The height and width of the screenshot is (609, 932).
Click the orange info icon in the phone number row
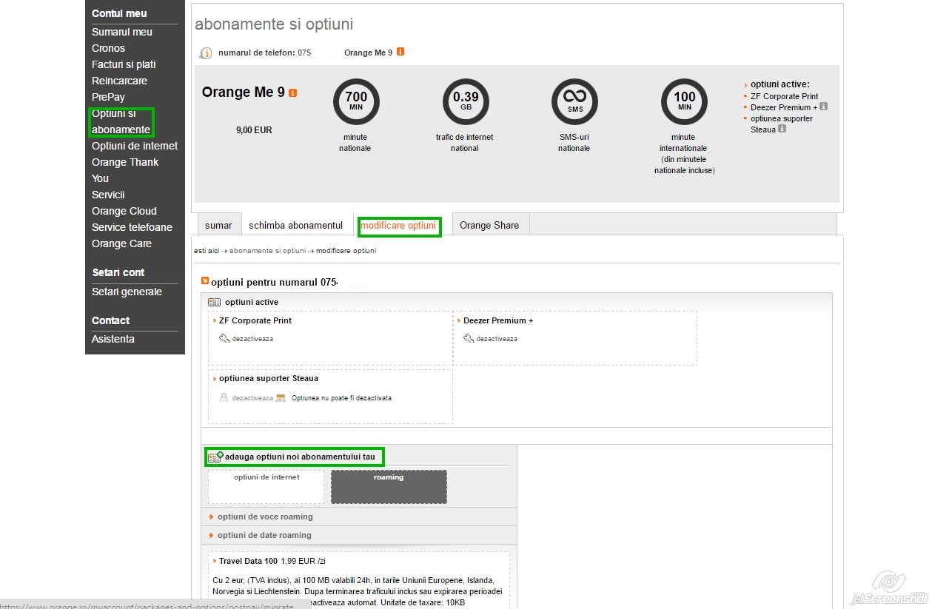click(400, 52)
